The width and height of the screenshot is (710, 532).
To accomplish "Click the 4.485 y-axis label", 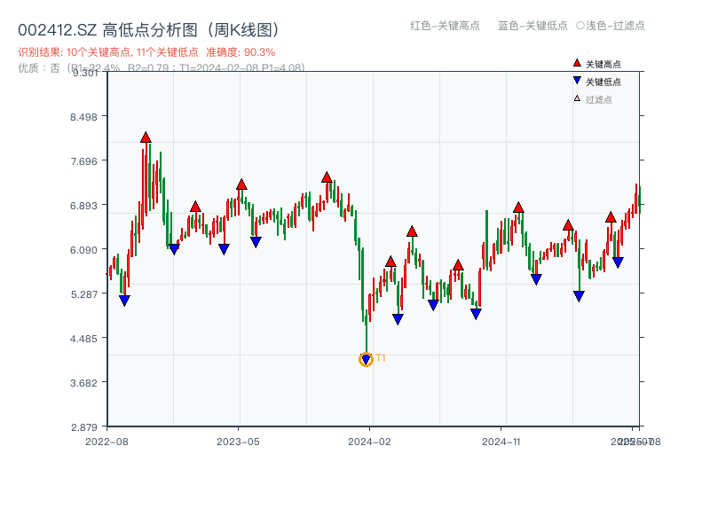I will (x=83, y=339).
